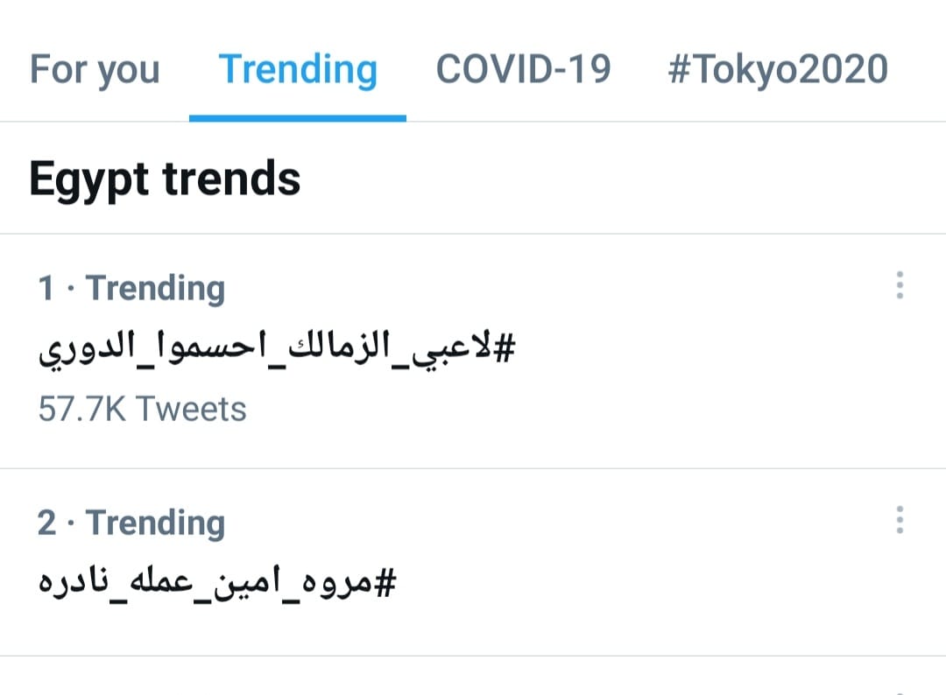The image size is (946, 695).
Task: Click the # symbol of the second hashtag
Action: point(385,581)
